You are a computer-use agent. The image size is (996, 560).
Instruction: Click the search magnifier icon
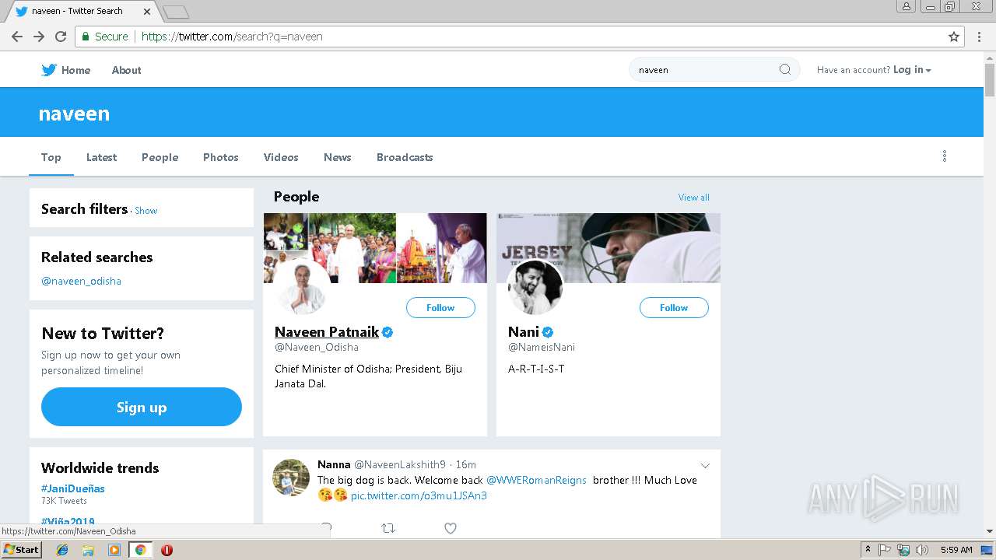click(785, 69)
